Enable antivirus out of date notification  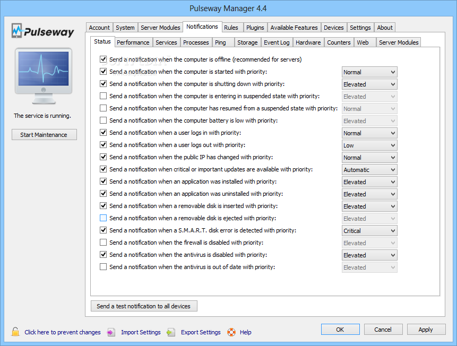click(x=103, y=267)
